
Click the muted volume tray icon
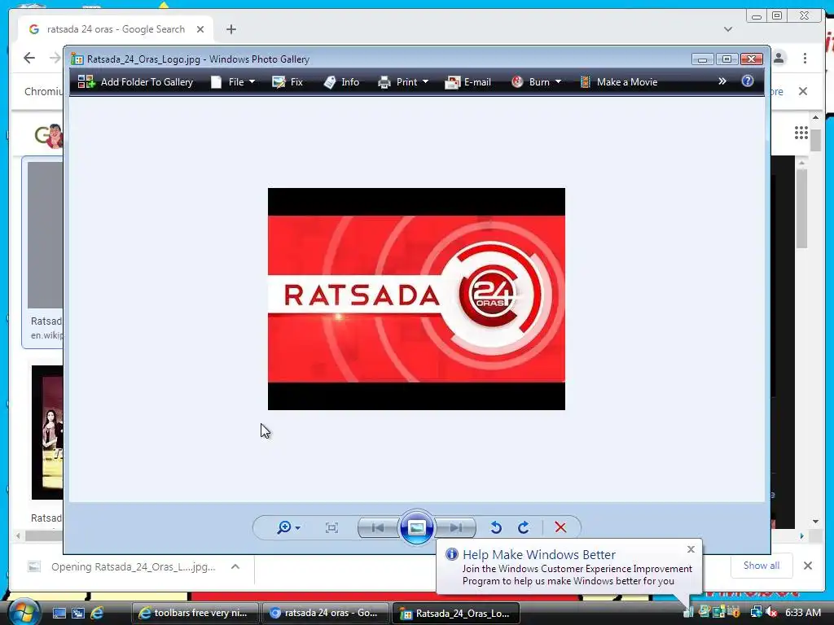click(x=771, y=612)
